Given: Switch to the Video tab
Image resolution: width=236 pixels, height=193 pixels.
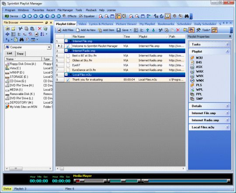Looking at the screenshot, I should (x=82, y=24).
